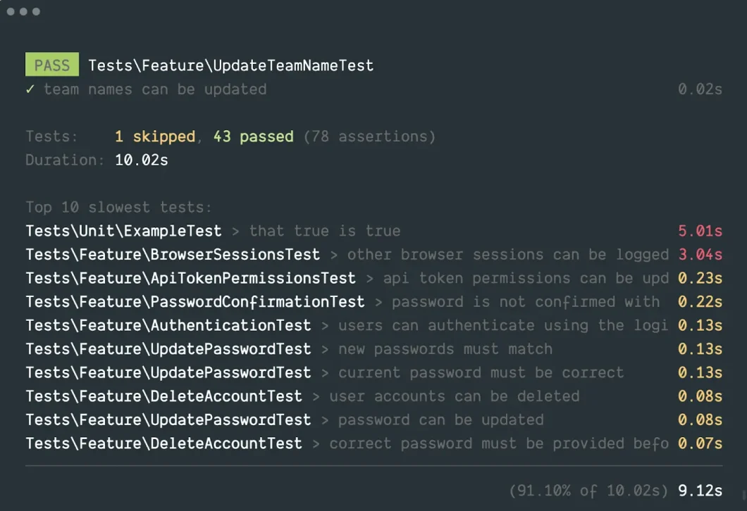Image resolution: width=747 pixels, height=511 pixels.
Task: Select the Tests\Unit\ExampleTest entry
Action: [123, 231]
